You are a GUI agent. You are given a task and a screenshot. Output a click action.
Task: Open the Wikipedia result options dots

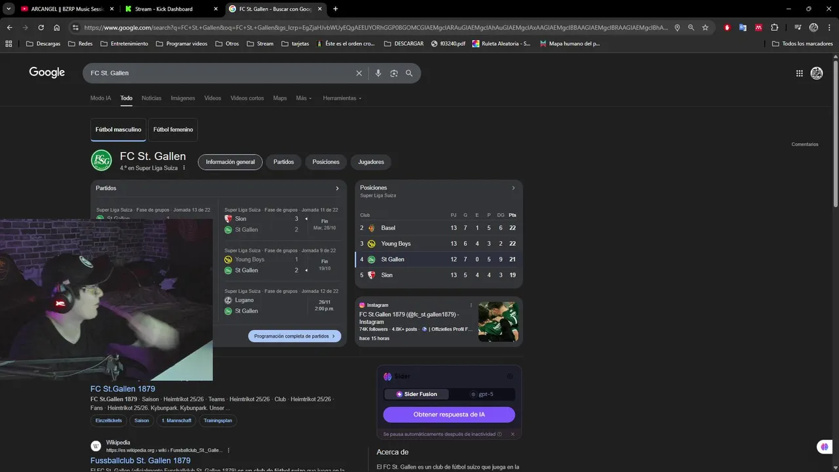tap(229, 450)
